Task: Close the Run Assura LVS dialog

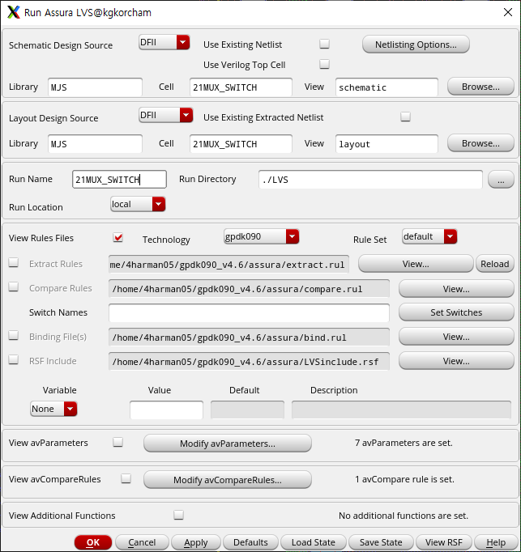Action: (507, 12)
